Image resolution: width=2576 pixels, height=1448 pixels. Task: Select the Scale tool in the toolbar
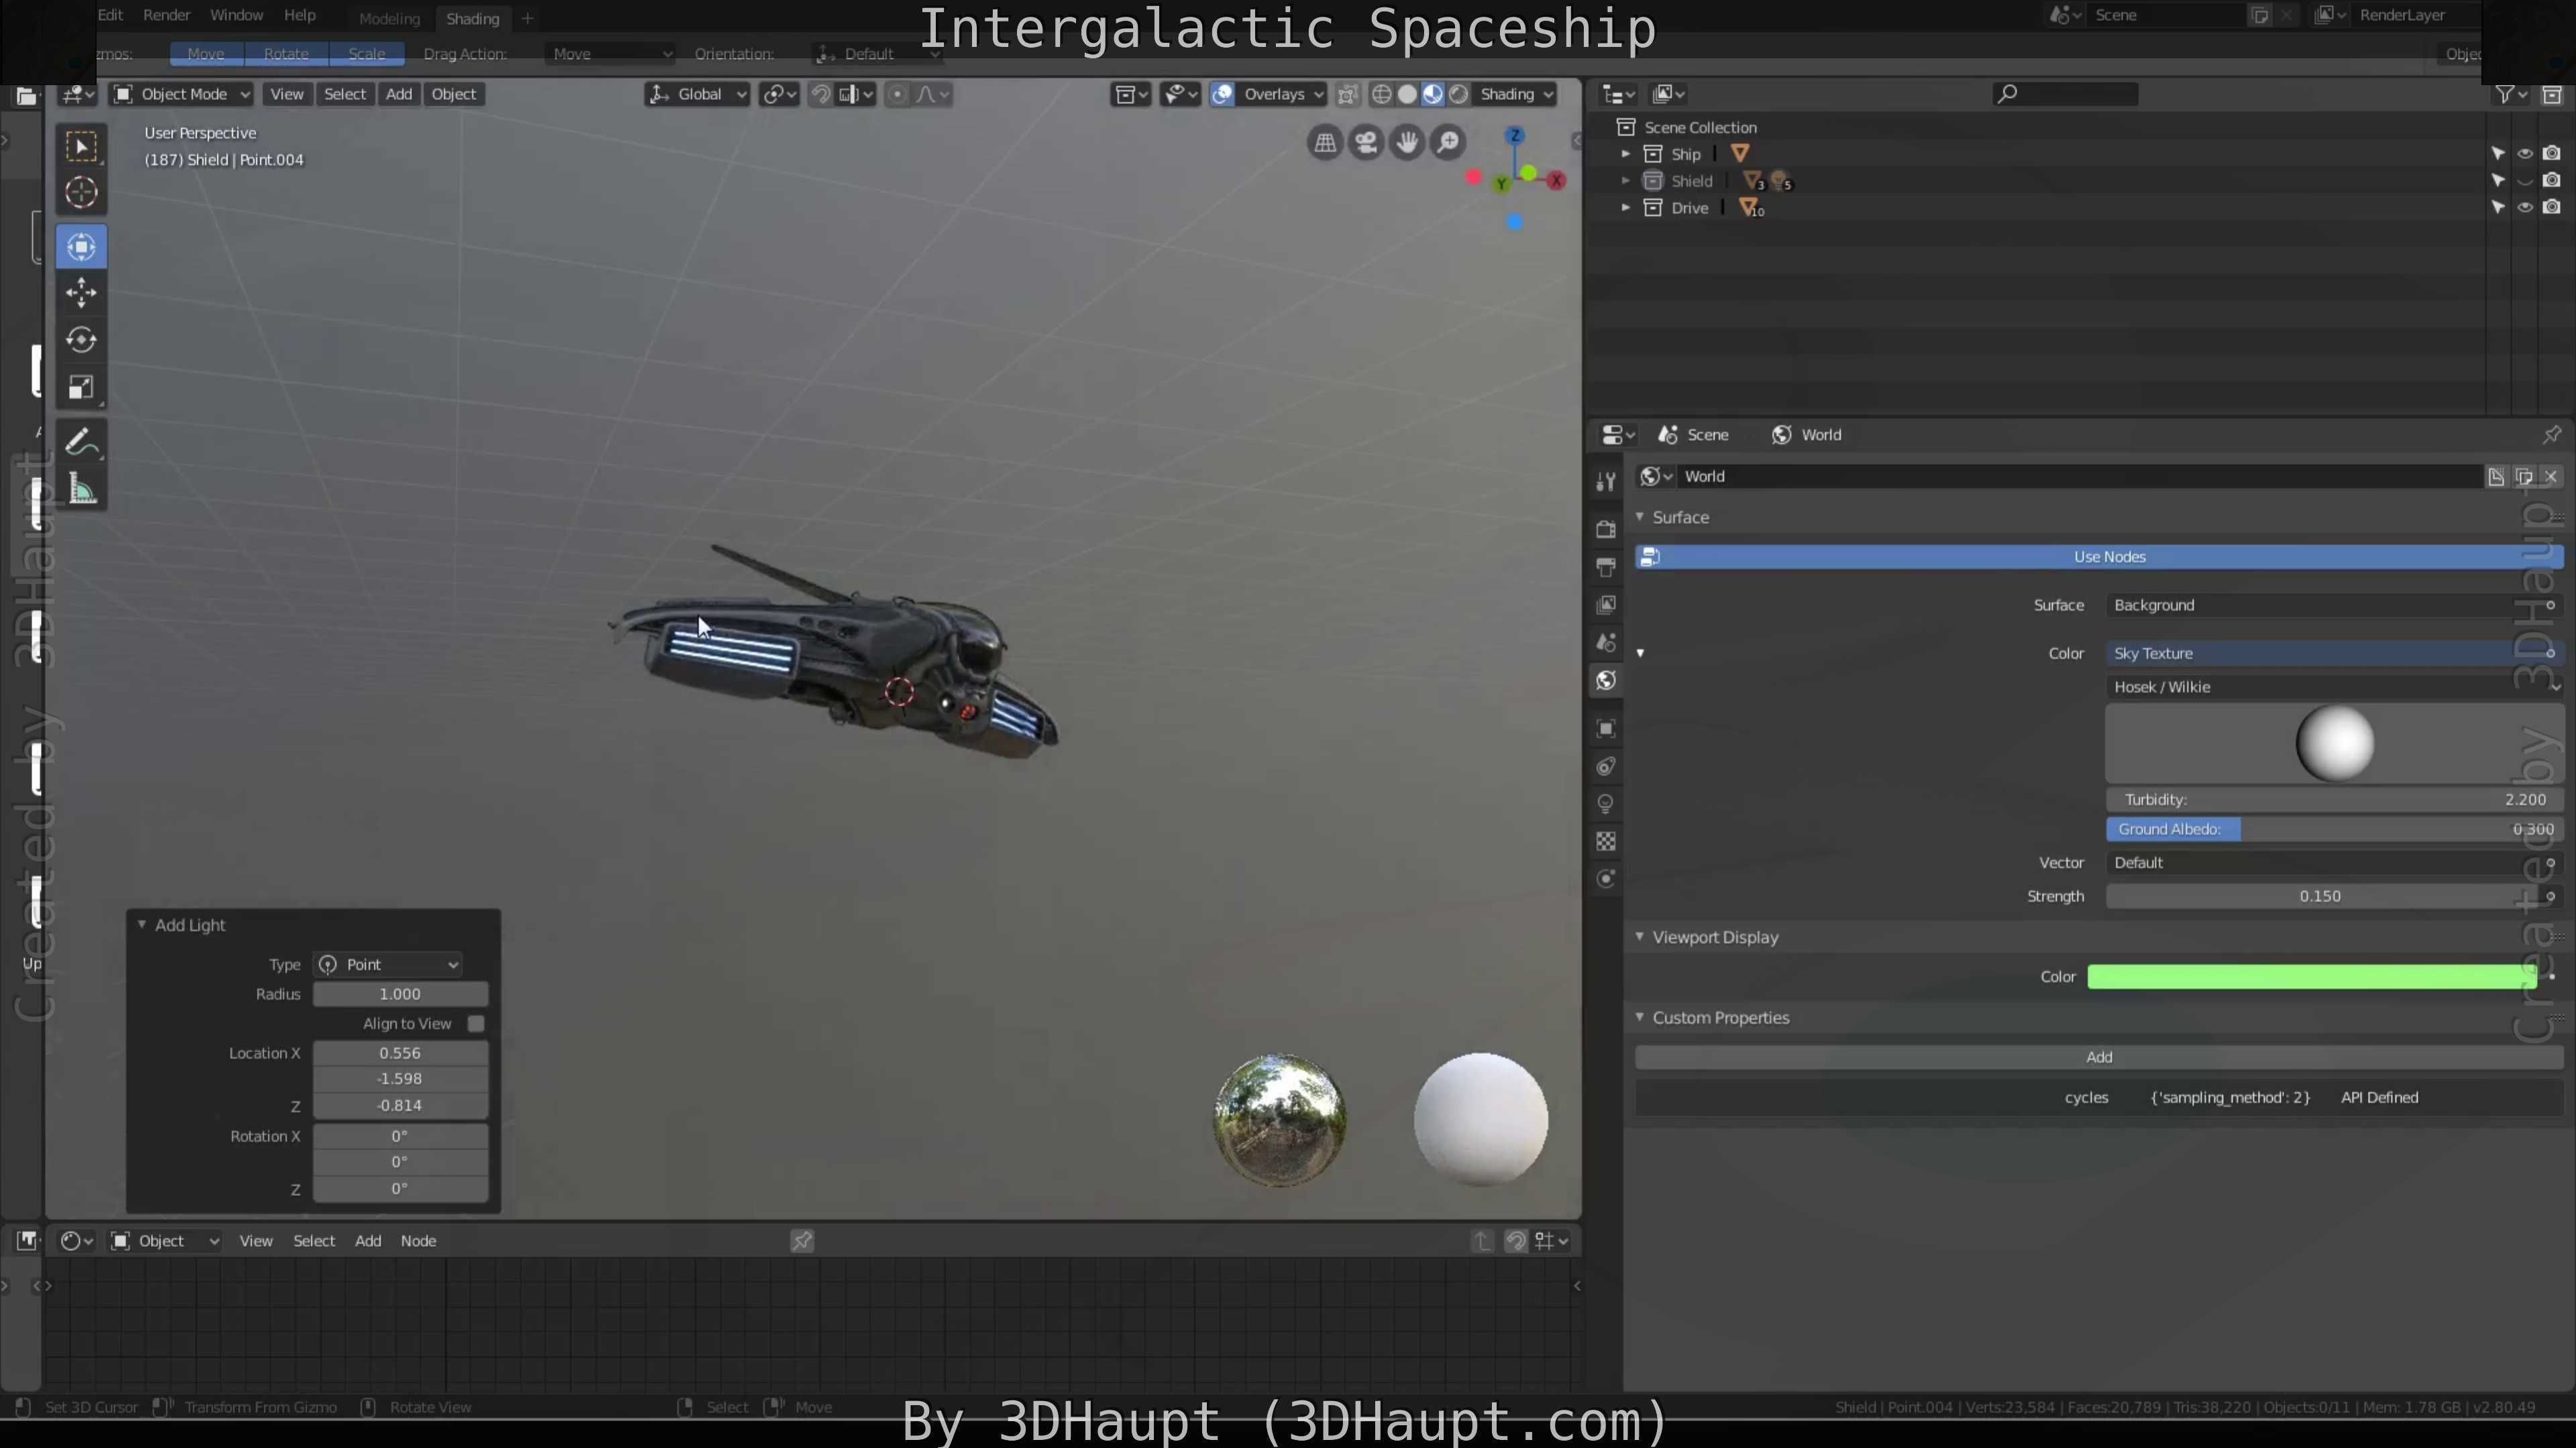click(x=81, y=387)
